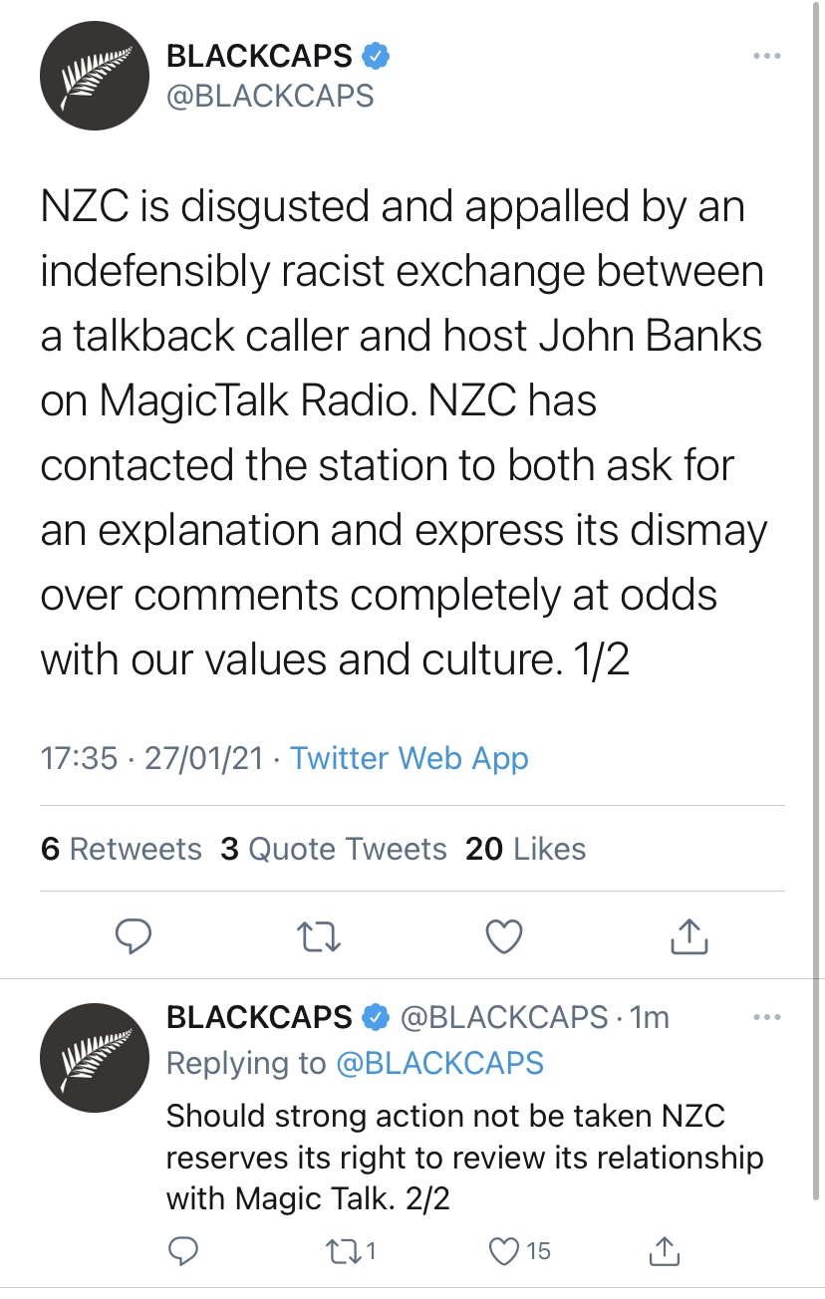
Task: Retweet the 2/2 reply tweet
Action: click(x=347, y=1250)
